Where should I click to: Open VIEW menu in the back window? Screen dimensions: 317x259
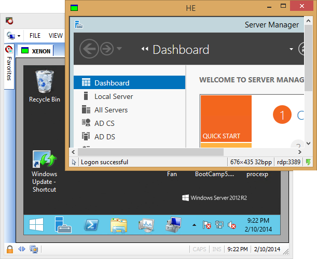coord(56,36)
